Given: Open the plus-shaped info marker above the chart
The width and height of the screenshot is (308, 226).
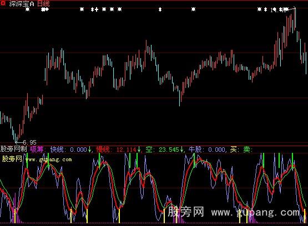Looking at the screenshot, I should click(x=97, y=9).
